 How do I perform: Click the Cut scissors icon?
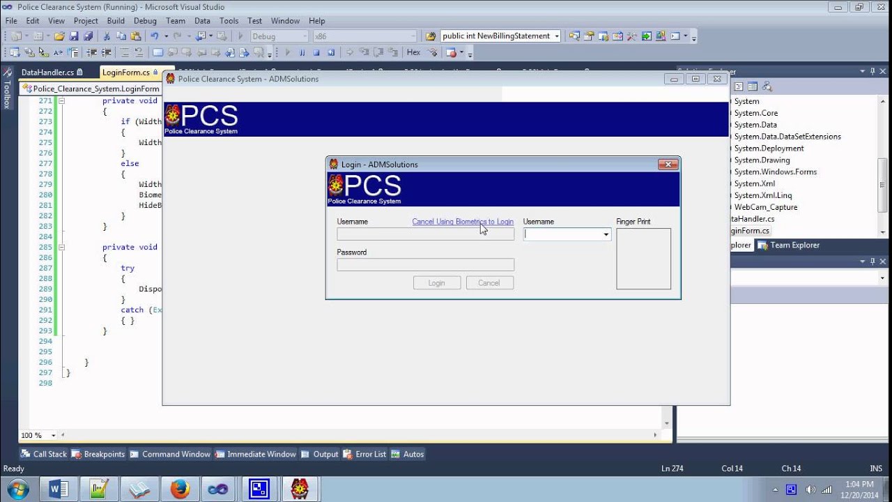tap(107, 36)
